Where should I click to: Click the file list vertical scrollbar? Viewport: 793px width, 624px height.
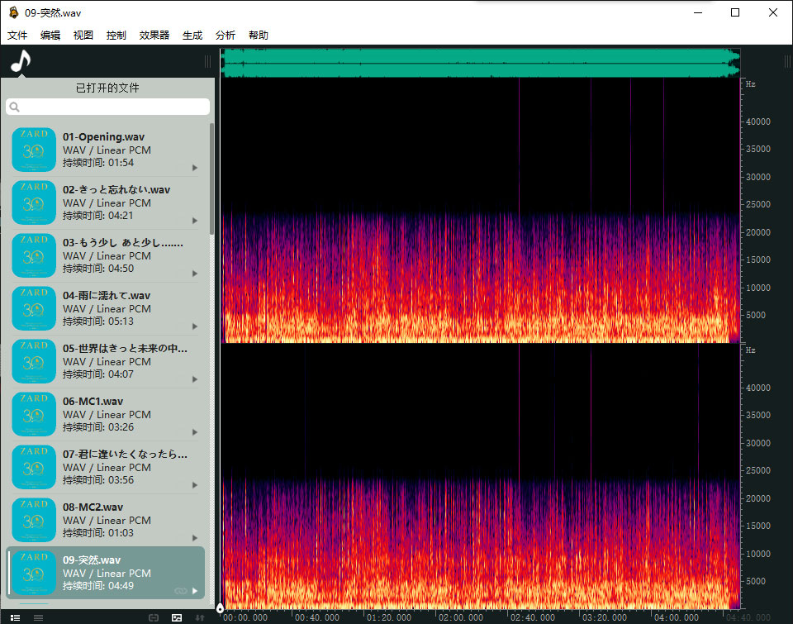click(x=212, y=179)
